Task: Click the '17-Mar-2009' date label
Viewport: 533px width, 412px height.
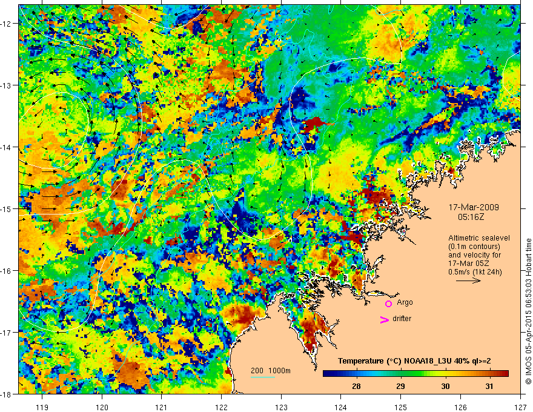Action: pyautogui.click(x=474, y=207)
